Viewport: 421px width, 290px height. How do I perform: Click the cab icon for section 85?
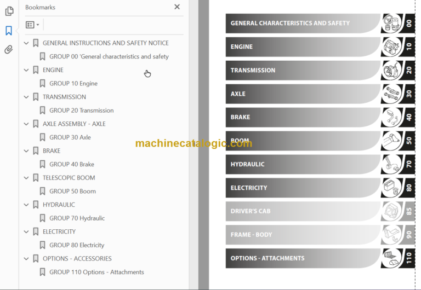[391, 211]
